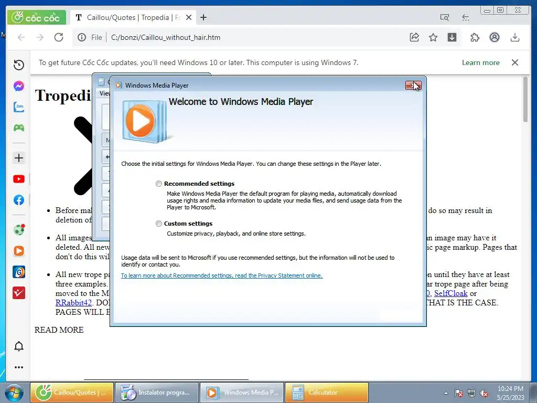Open red checkmark icon in sidebar
This screenshot has height=403, width=537.
point(19,293)
